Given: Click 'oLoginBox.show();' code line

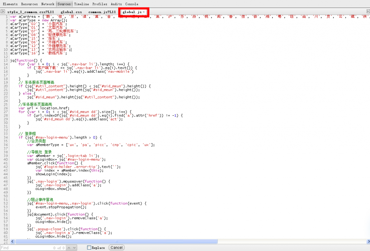Looking at the screenshot, I should 53,189.
